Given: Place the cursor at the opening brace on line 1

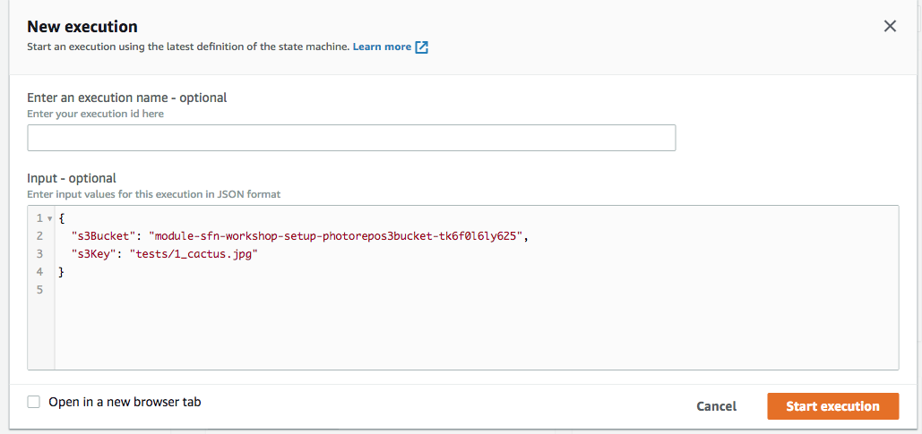Looking at the screenshot, I should pyautogui.click(x=62, y=218).
